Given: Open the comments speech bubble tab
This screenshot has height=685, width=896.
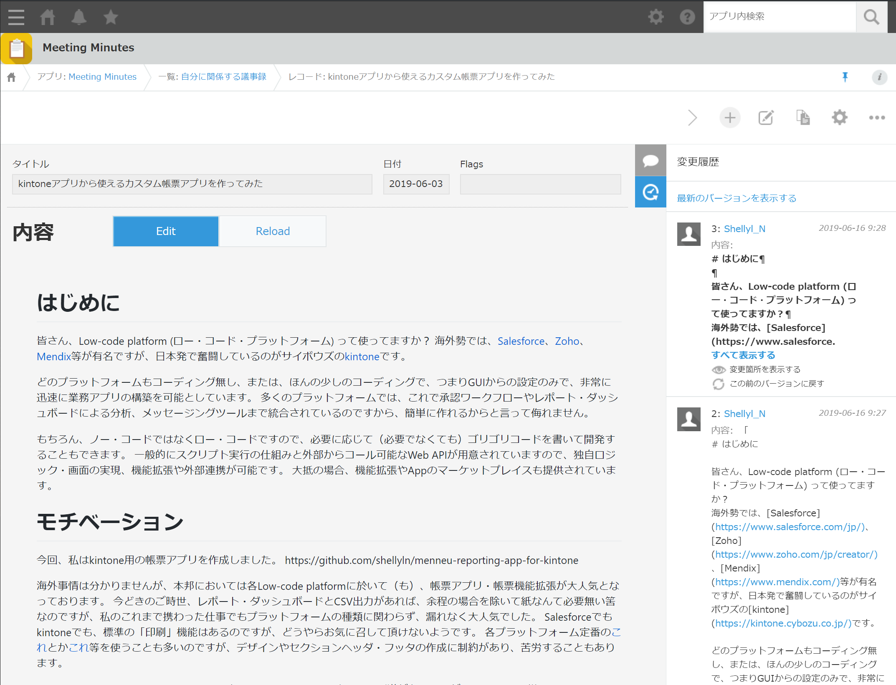Looking at the screenshot, I should click(650, 160).
